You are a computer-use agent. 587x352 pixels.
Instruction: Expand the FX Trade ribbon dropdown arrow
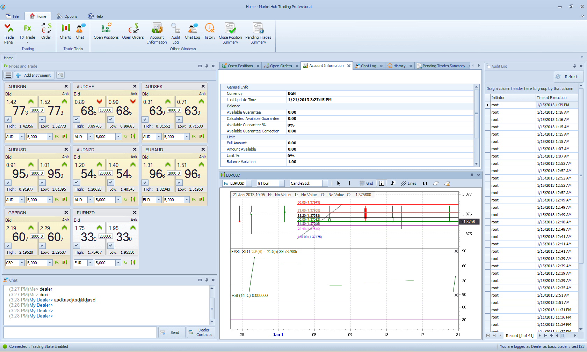(27, 43)
